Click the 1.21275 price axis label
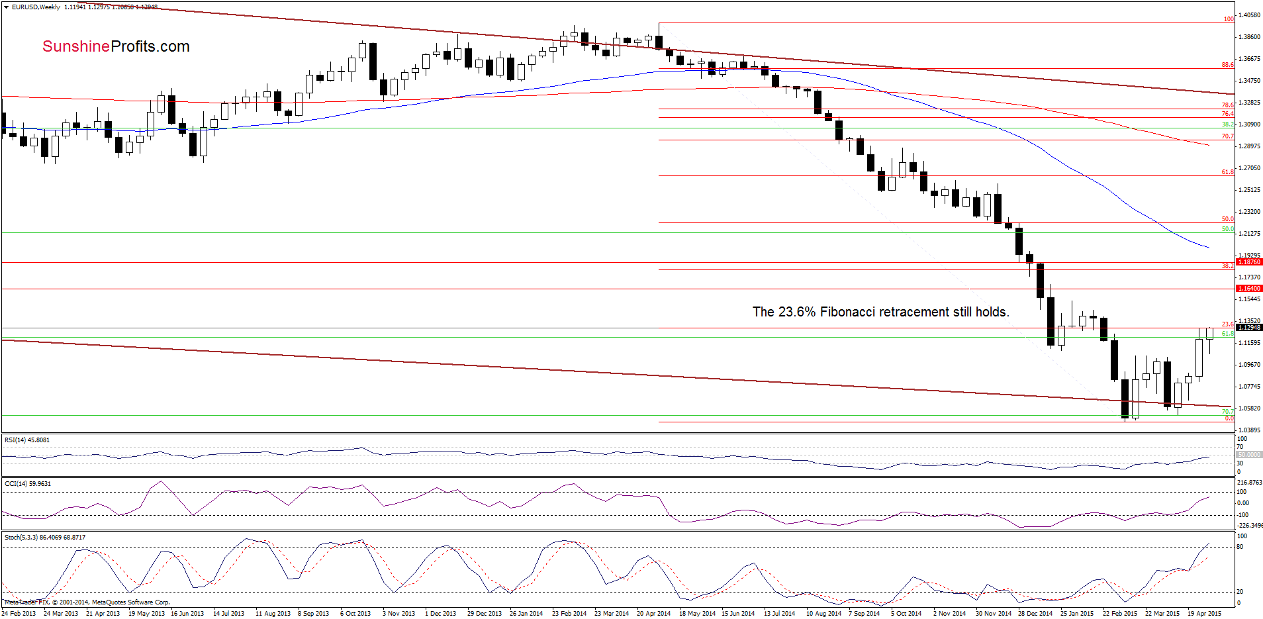The width and height of the screenshot is (1263, 619). tap(1249, 234)
